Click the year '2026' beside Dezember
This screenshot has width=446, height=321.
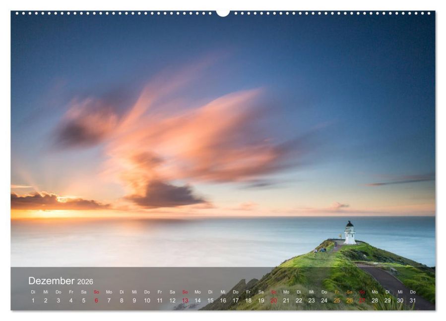[x=85, y=282]
